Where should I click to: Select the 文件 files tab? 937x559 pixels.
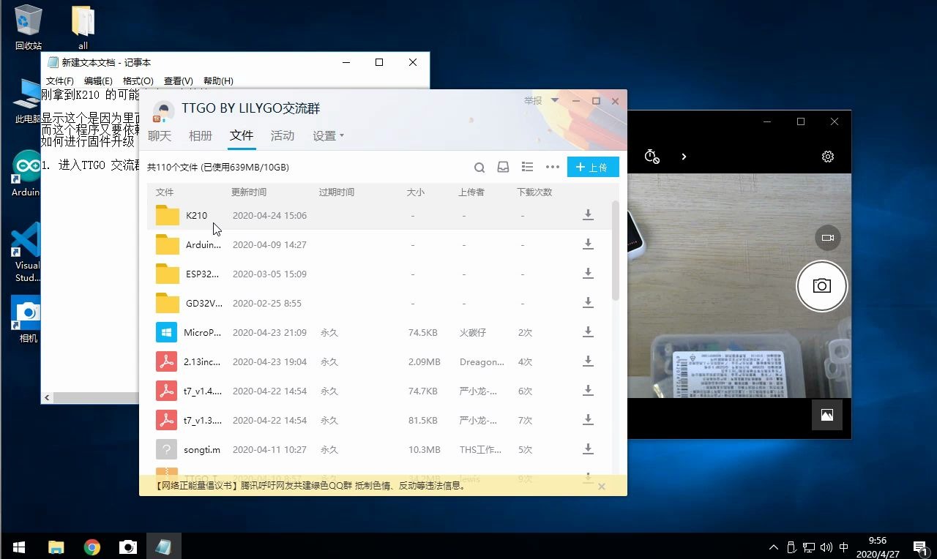[242, 135]
